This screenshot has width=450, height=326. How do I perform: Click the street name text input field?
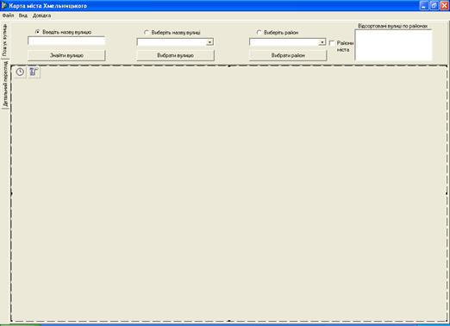click(66, 41)
